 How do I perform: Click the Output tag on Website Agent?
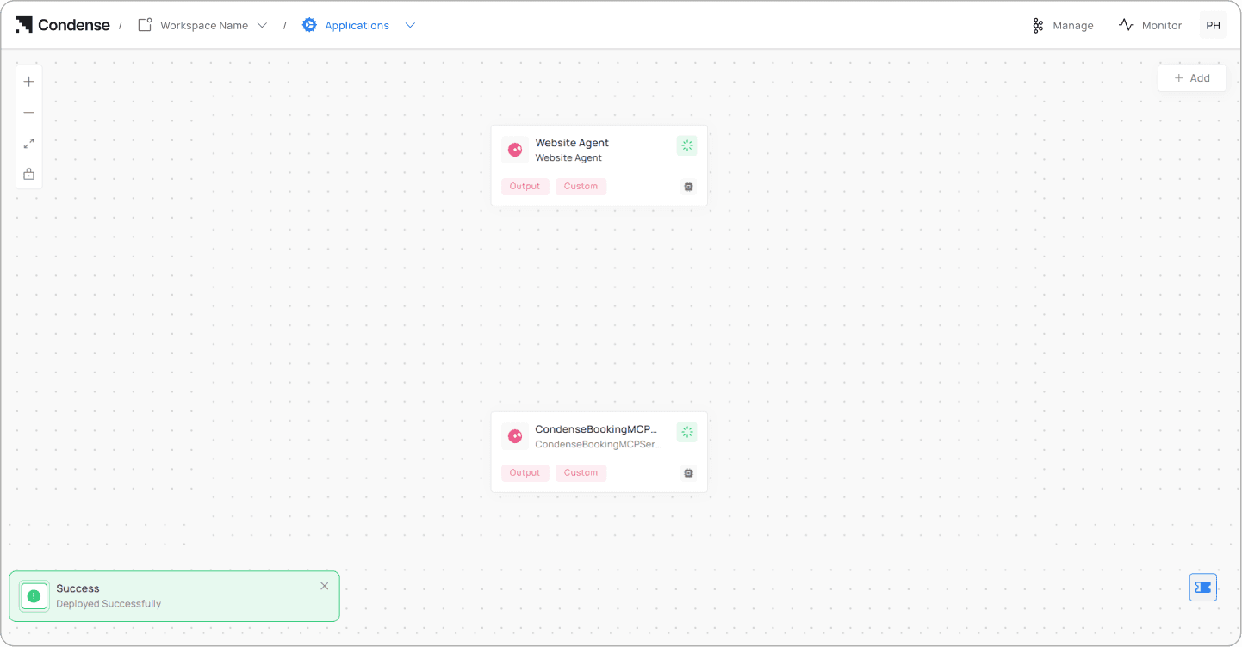pyautogui.click(x=525, y=186)
